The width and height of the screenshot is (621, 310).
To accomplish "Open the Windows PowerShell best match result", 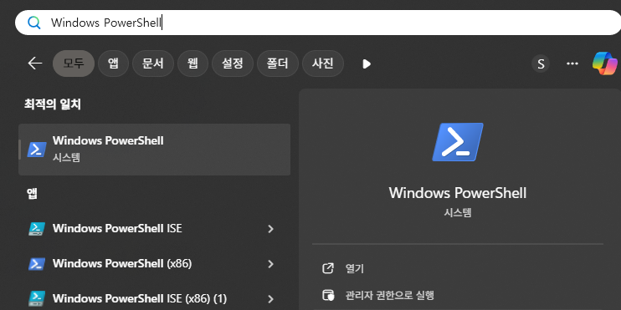I will [155, 149].
